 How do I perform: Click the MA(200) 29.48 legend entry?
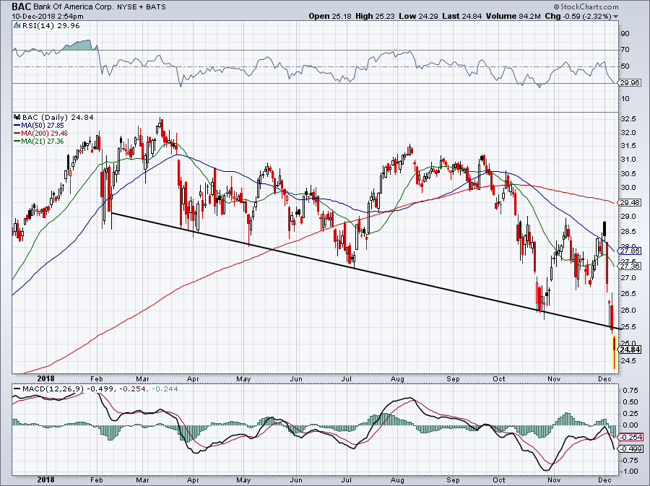tap(40, 134)
